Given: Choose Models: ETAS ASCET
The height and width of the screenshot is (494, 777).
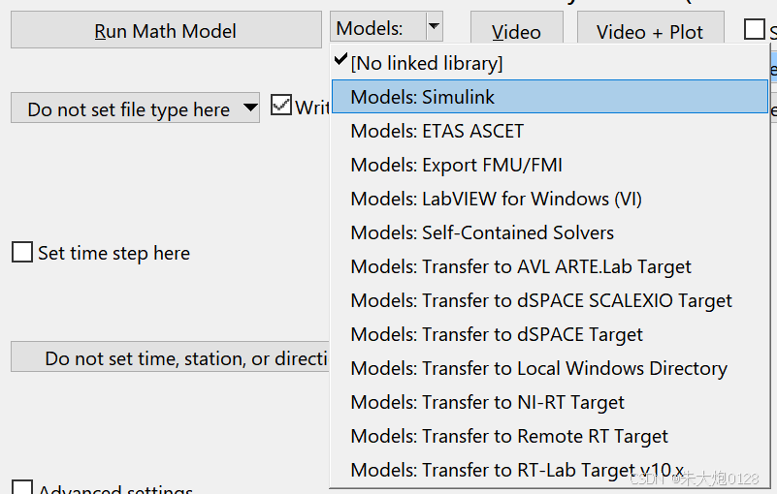Looking at the screenshot, I should click(x=550, y=131).
